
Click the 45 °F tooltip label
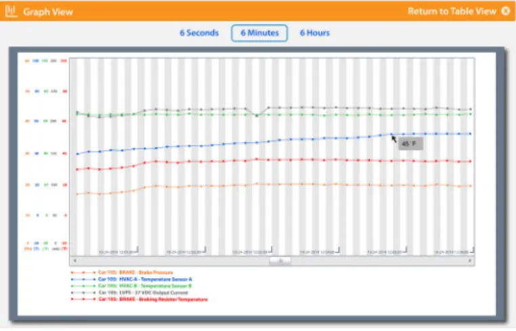[x=410, y=144]
